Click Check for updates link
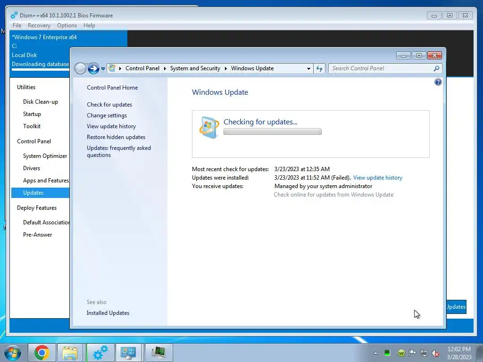The width and height of the screenshot is (483, 362). 109,104
